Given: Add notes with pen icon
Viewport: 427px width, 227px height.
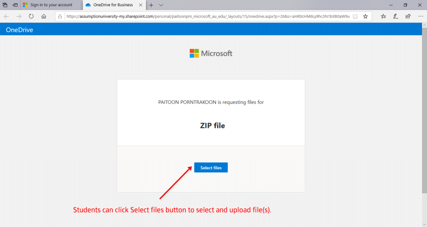Looking at the screenshot, I should [x=396, y=16].
